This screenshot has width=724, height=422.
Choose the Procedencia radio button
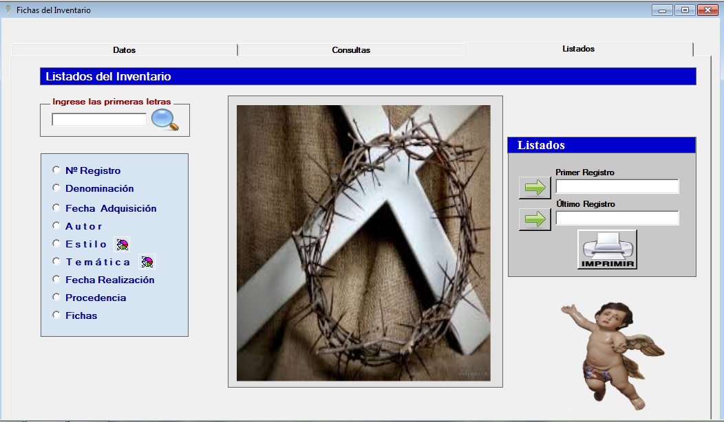(x=56, y=297)
